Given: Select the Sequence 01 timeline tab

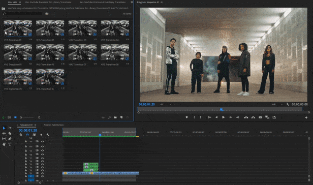Looking at the screenshot, I should 26,125.
